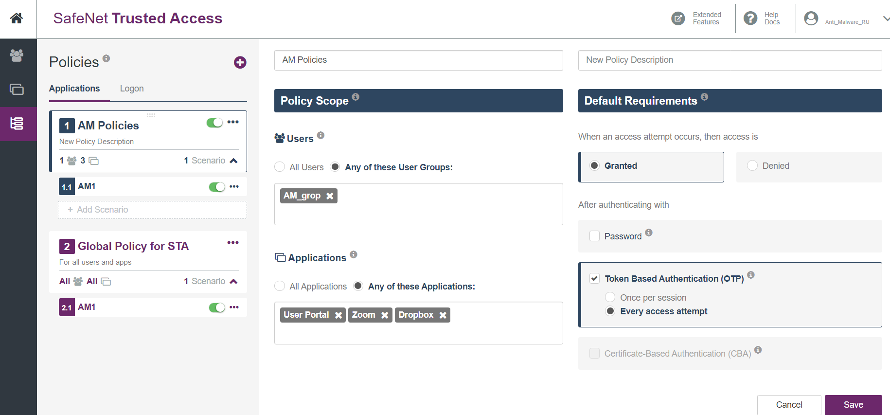890x415 pixels.
Task: Select the Once per session option
Action: [x=610, y=297]
